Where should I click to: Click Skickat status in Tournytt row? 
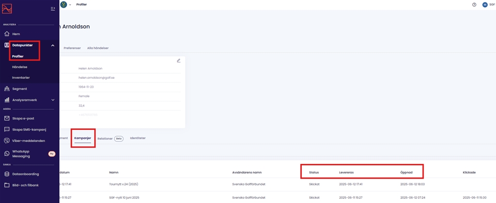[314, 184]
